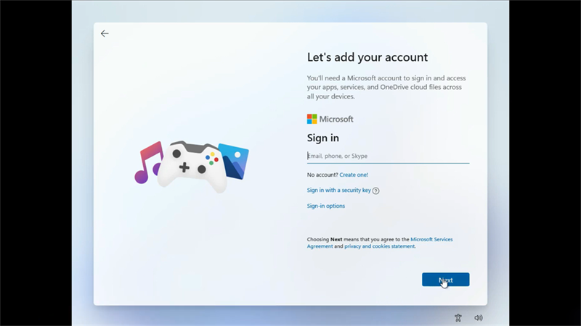
Task: Click the Microsoft logo
Action: tap(330, 119)
